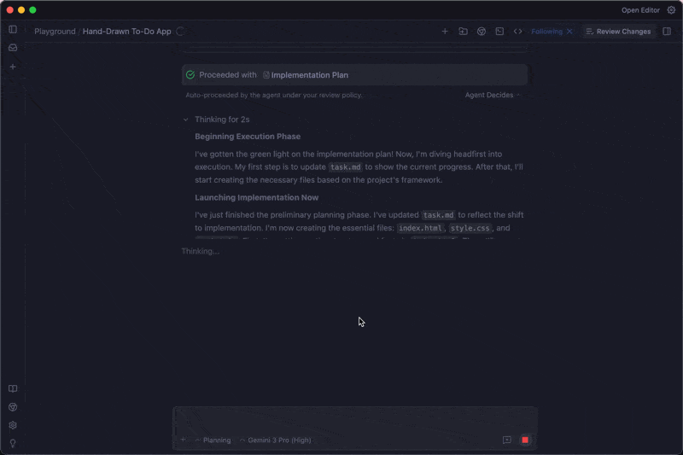Open the code brackets icon in toolbar
Image resolution: width=683 pixels, height=455 pixels.
pos(517,32)
